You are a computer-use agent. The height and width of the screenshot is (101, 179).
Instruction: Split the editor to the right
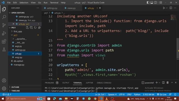pyautogui.click(x=171, y=8)
